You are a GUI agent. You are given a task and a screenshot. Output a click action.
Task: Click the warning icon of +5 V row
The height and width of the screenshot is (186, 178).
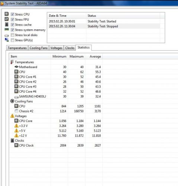pos(16,131)
